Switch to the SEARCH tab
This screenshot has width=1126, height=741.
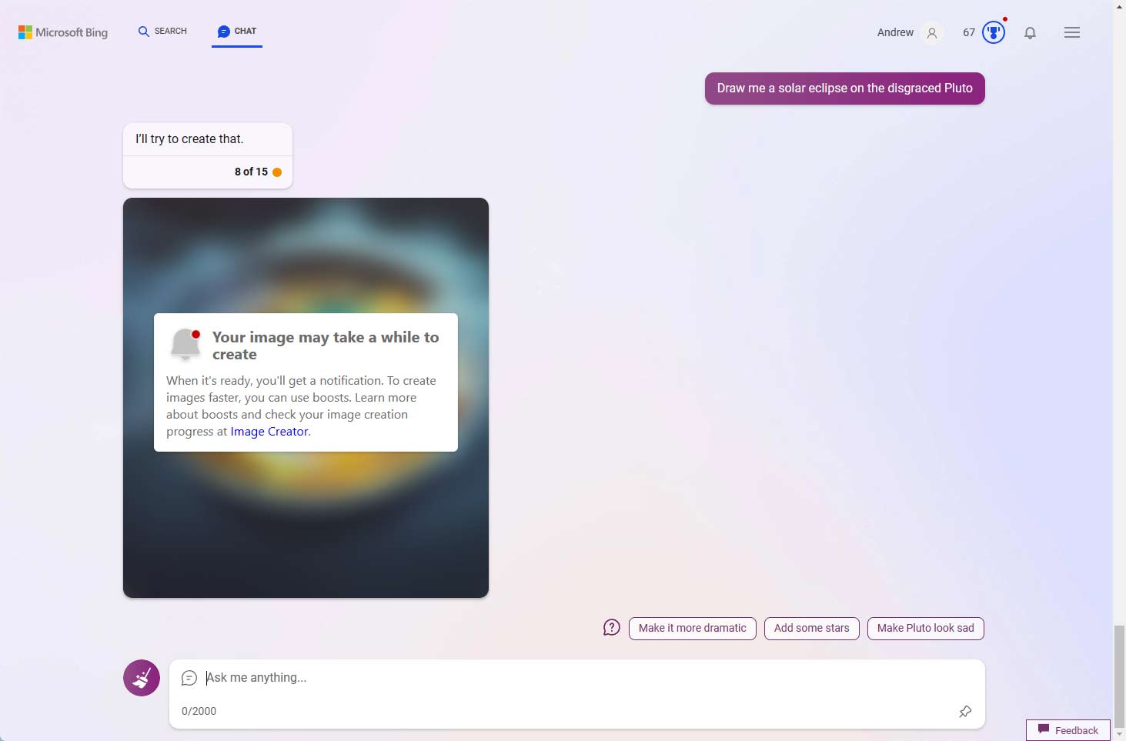click(x=162, y=32)
